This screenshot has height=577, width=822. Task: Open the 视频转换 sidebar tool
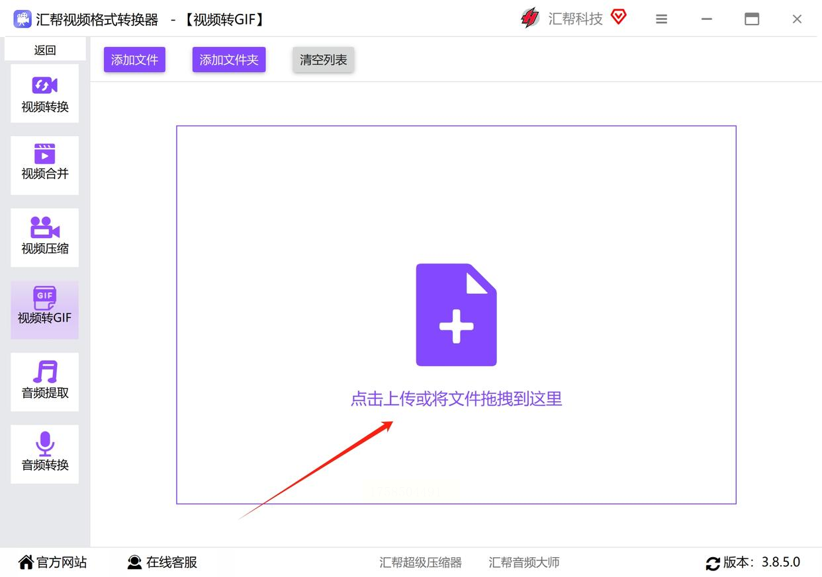pos(44,93)
